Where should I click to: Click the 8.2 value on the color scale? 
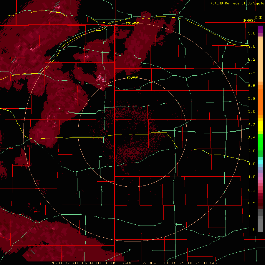tap(252, 59)
